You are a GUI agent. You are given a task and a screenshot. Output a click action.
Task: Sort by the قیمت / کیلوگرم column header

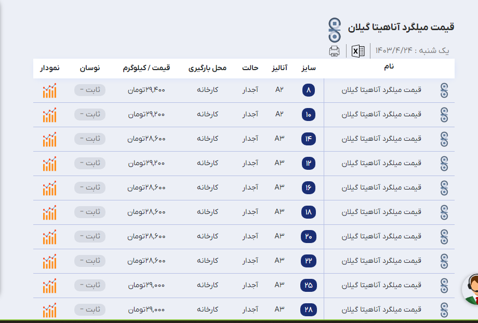click(146, 68)
